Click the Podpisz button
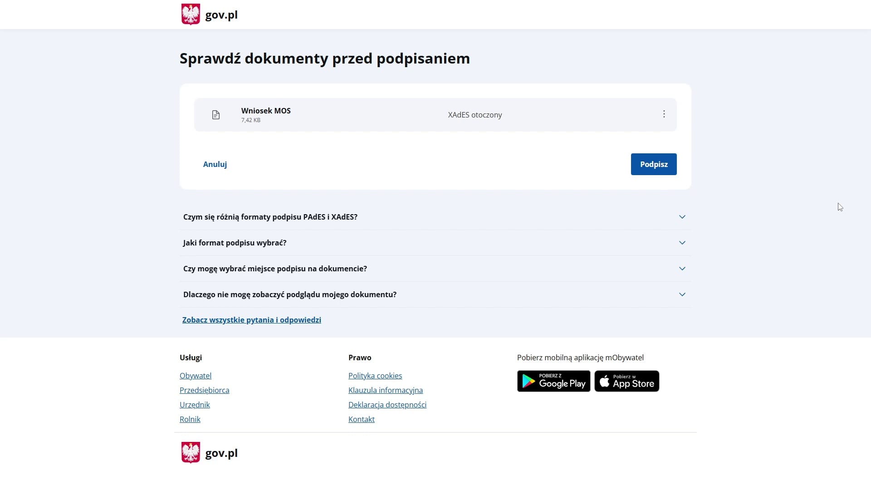 coord(654,164)
